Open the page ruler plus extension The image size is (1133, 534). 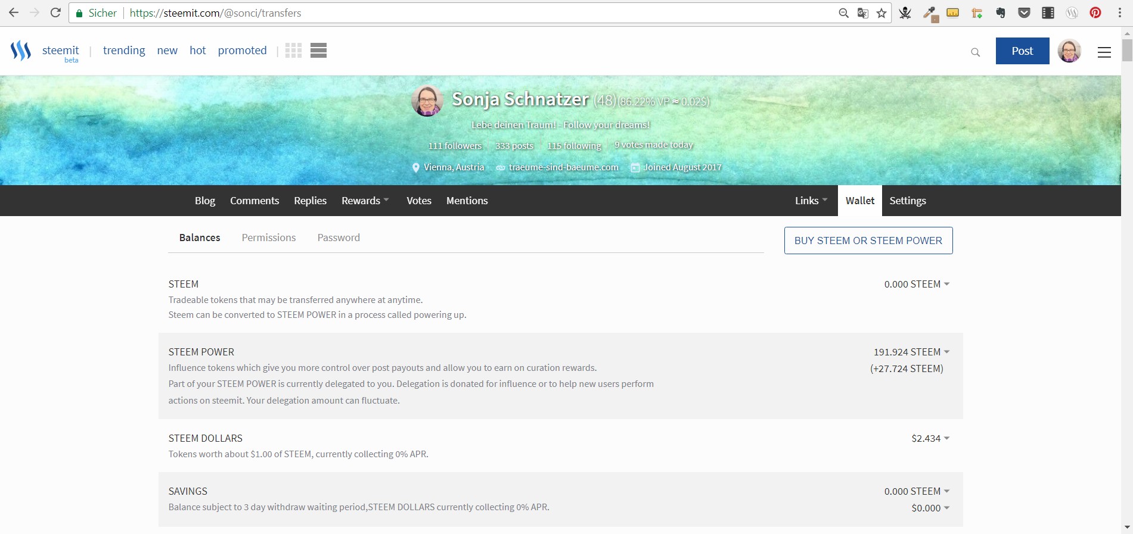(x=977, y=13)
